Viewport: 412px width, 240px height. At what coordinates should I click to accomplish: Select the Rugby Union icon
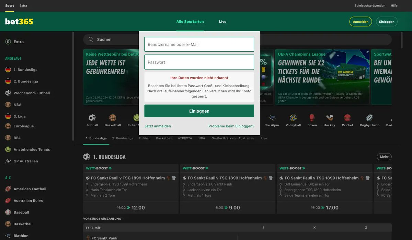[x=369, y=118]
